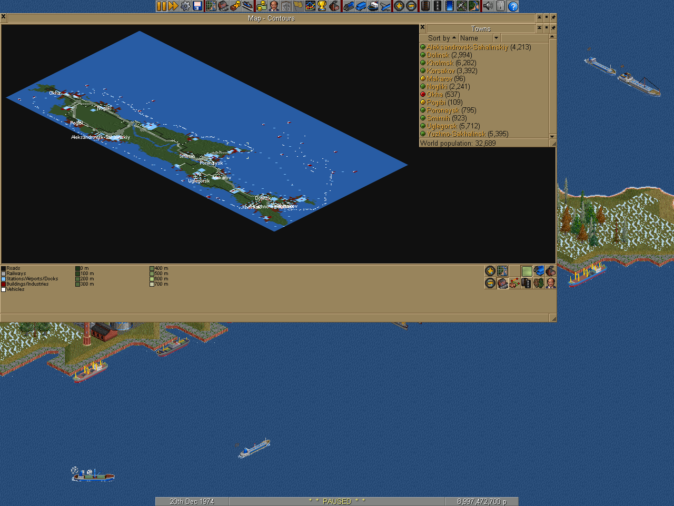The image size is (674, 506).
Task: Open the railway construction toolbar
Action: tap(425, 6)
